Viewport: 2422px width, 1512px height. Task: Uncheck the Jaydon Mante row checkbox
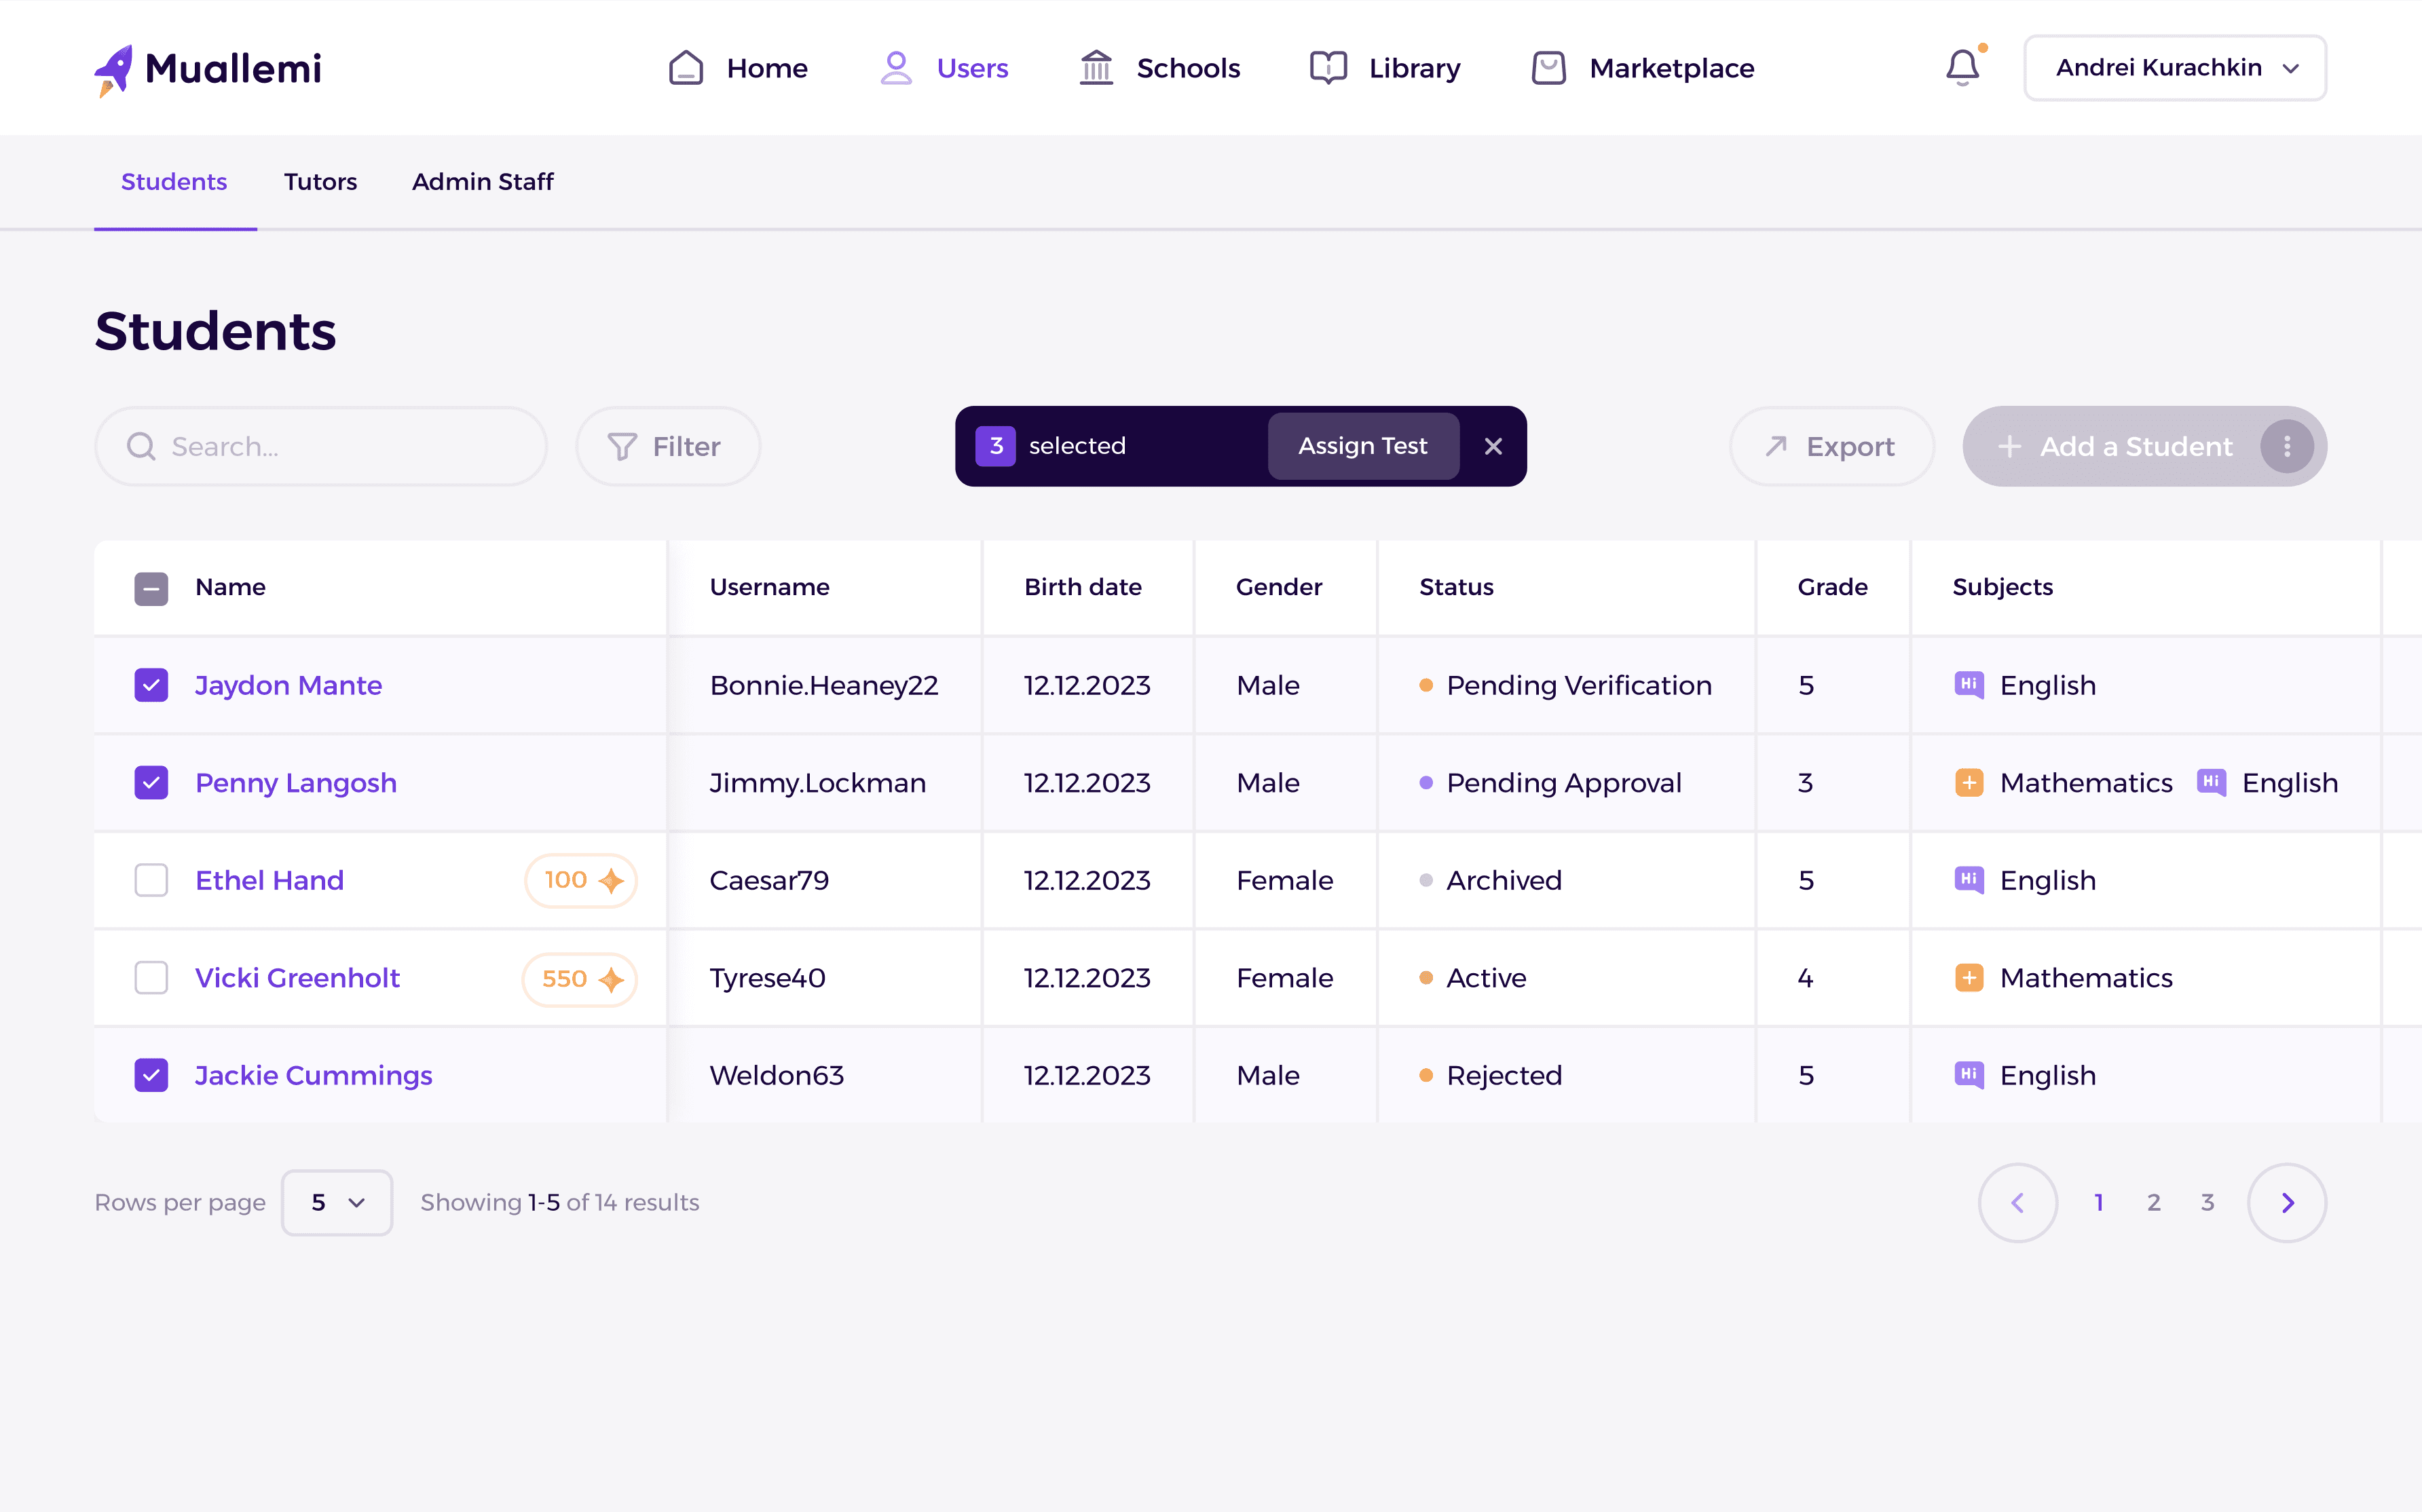pyautogui.click(x=151, y=685)
